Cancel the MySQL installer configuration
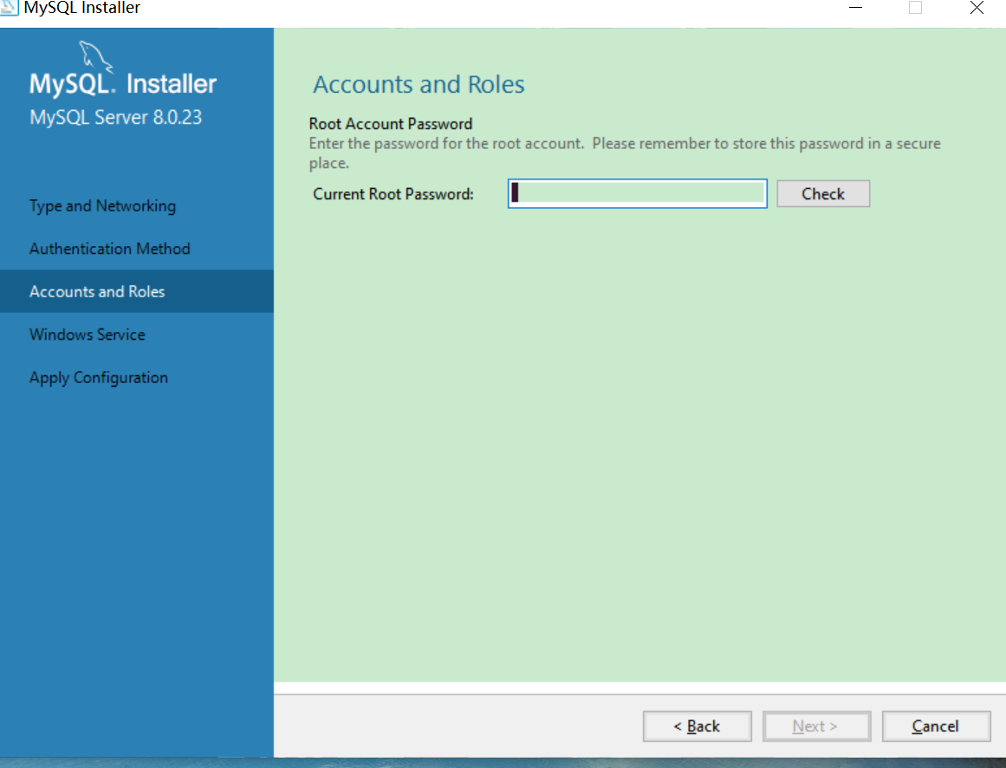The image size is (1006, 768). point(936,726)
